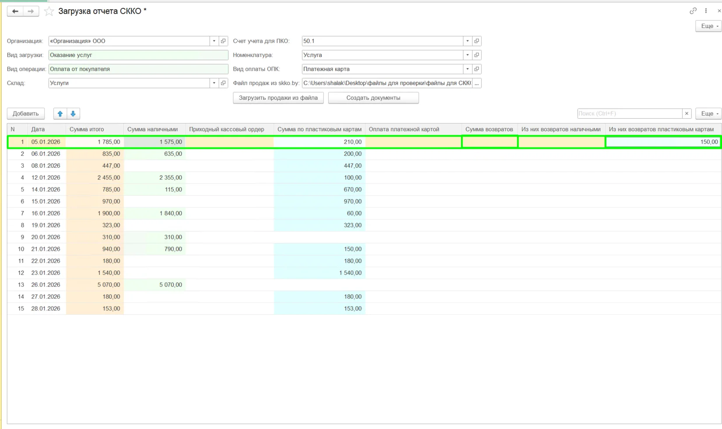This screenshot has height=429, width=722.
Task: Click the Оплата платежной картой column header
Action: tap(414, 130)
